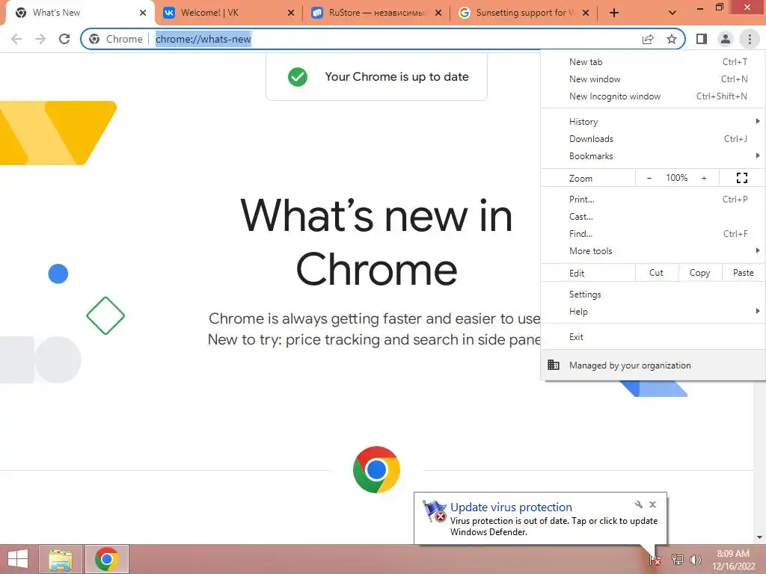Click the RuStore tab favicon

pyautogui.click(x=317, y=13)
